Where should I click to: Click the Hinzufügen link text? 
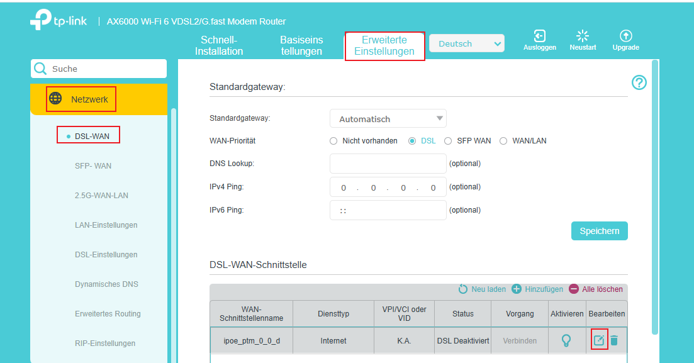pyautogui.click(x=544, y=289)
